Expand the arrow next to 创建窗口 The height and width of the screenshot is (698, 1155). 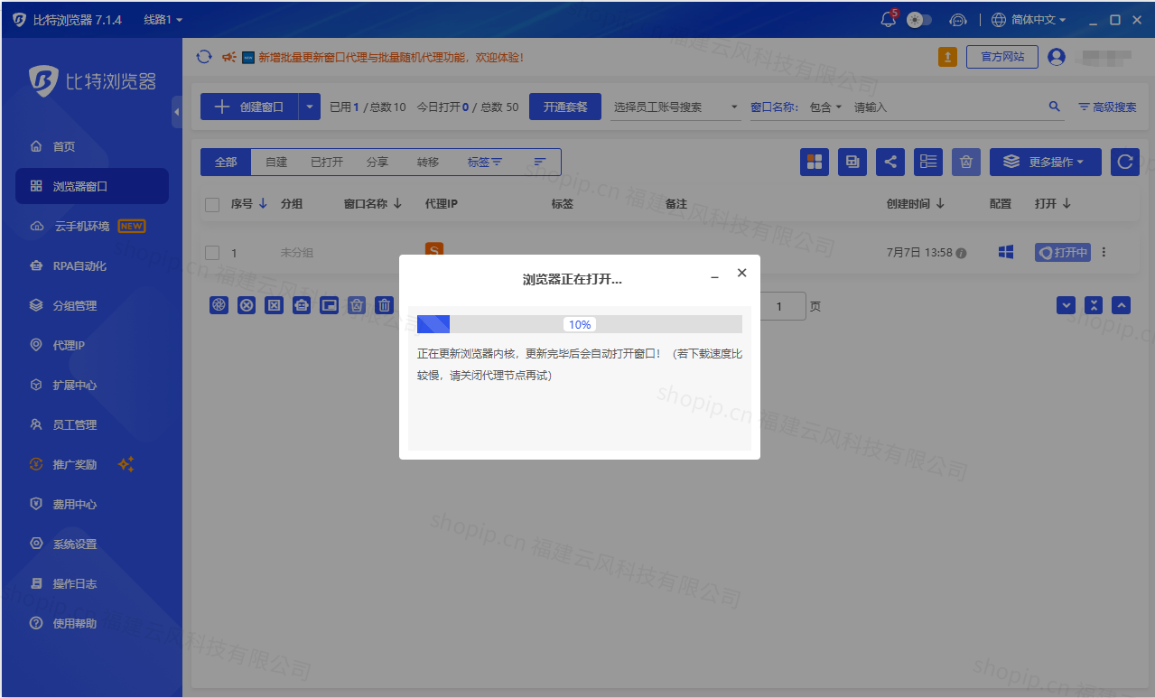coord(310,107)
